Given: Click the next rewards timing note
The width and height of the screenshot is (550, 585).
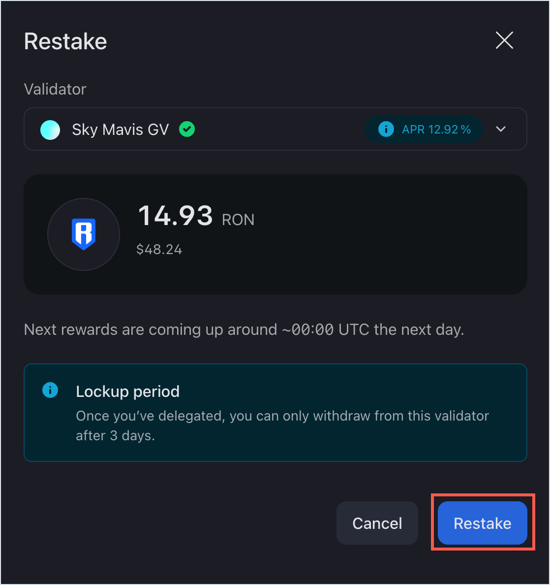Looking at the screenshot, I should [244, 329].
